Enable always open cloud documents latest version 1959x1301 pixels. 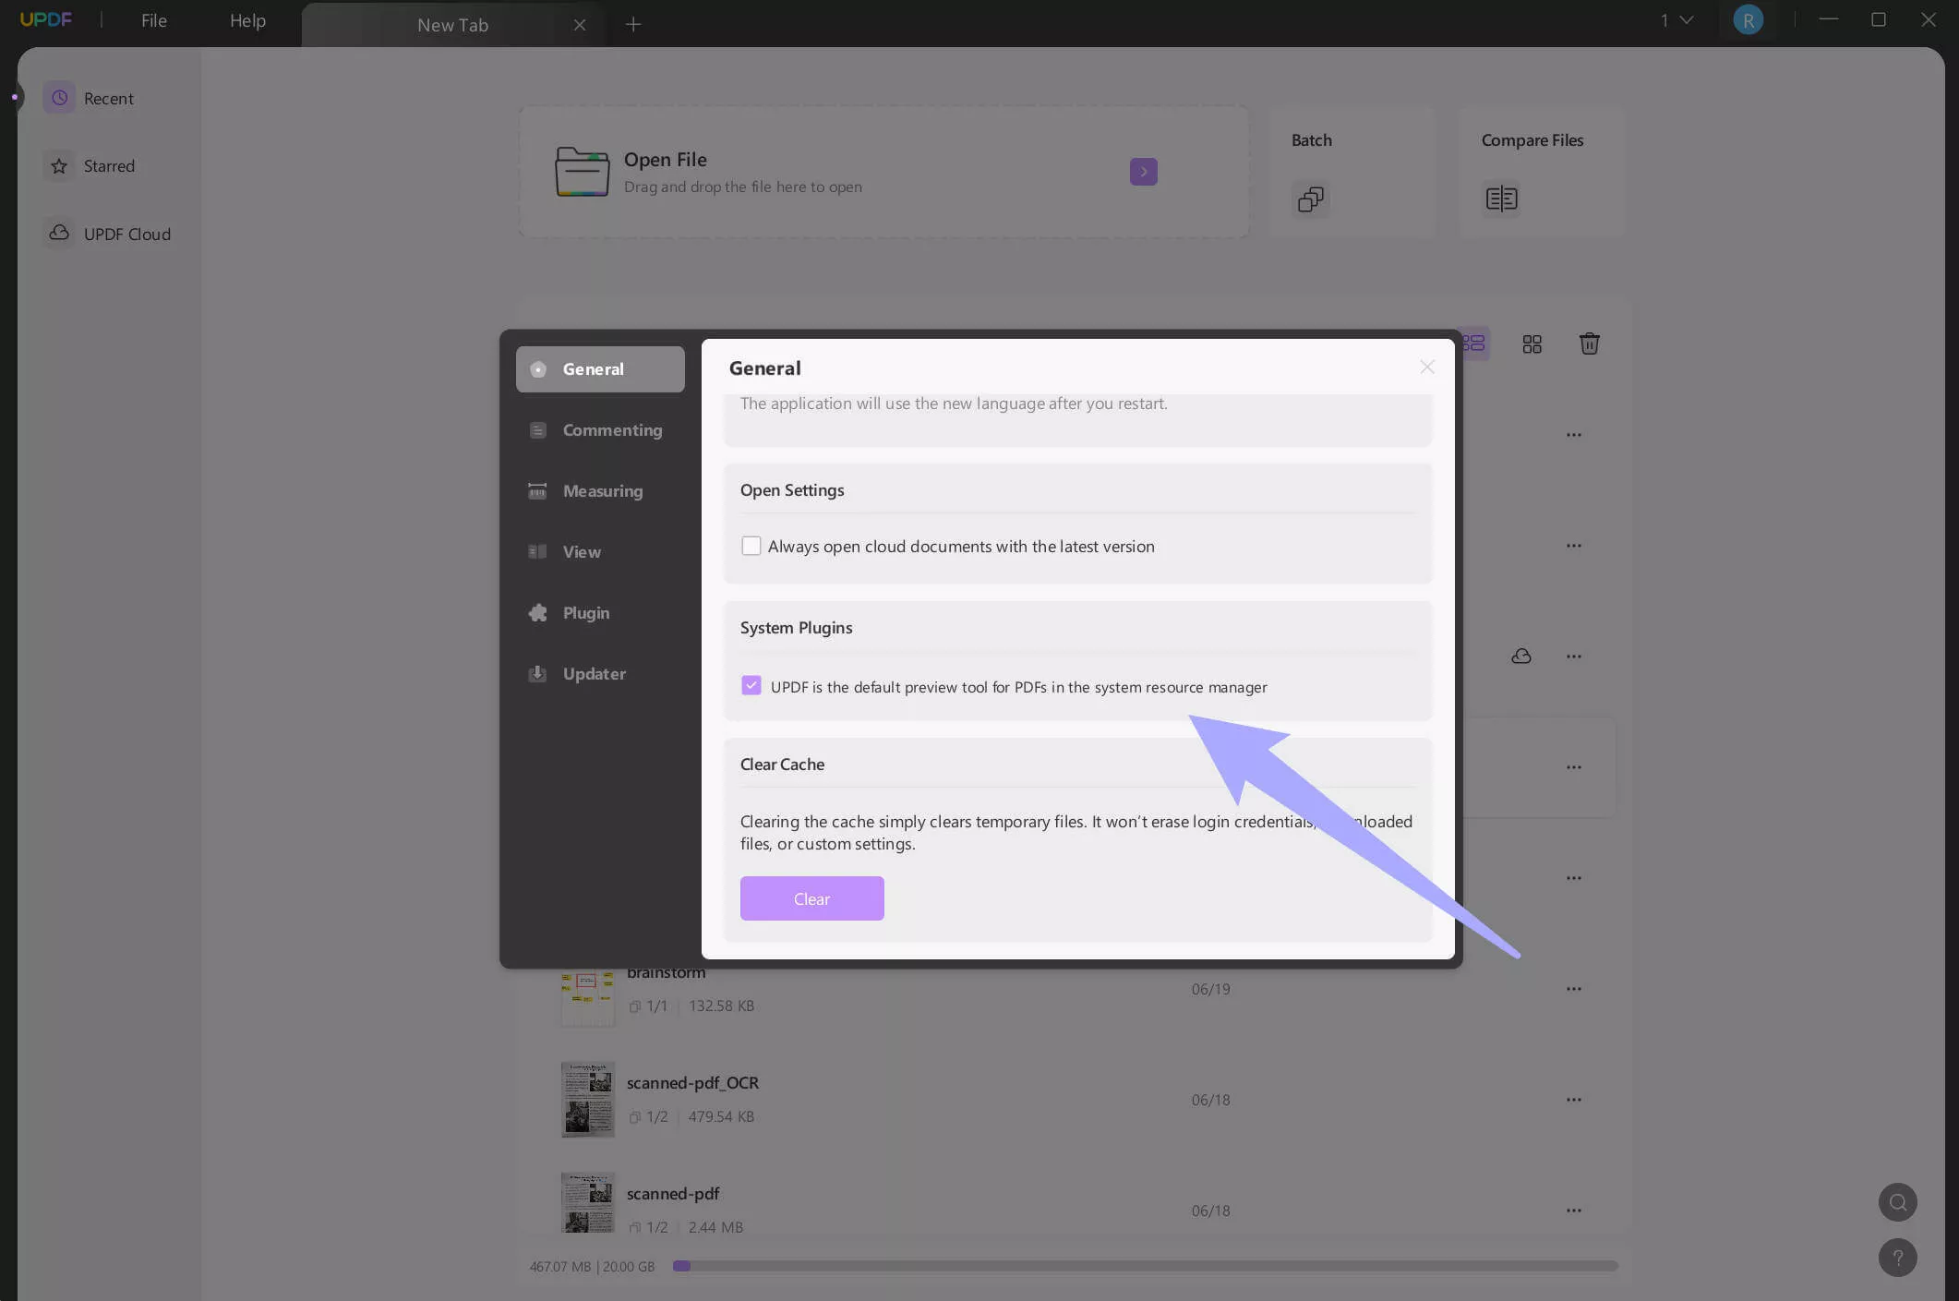point(751,546)
